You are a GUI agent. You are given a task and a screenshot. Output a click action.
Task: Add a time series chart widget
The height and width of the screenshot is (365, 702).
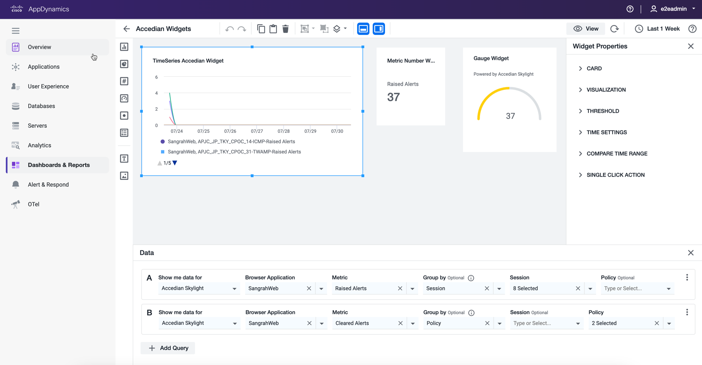click(x=124, y=47)
